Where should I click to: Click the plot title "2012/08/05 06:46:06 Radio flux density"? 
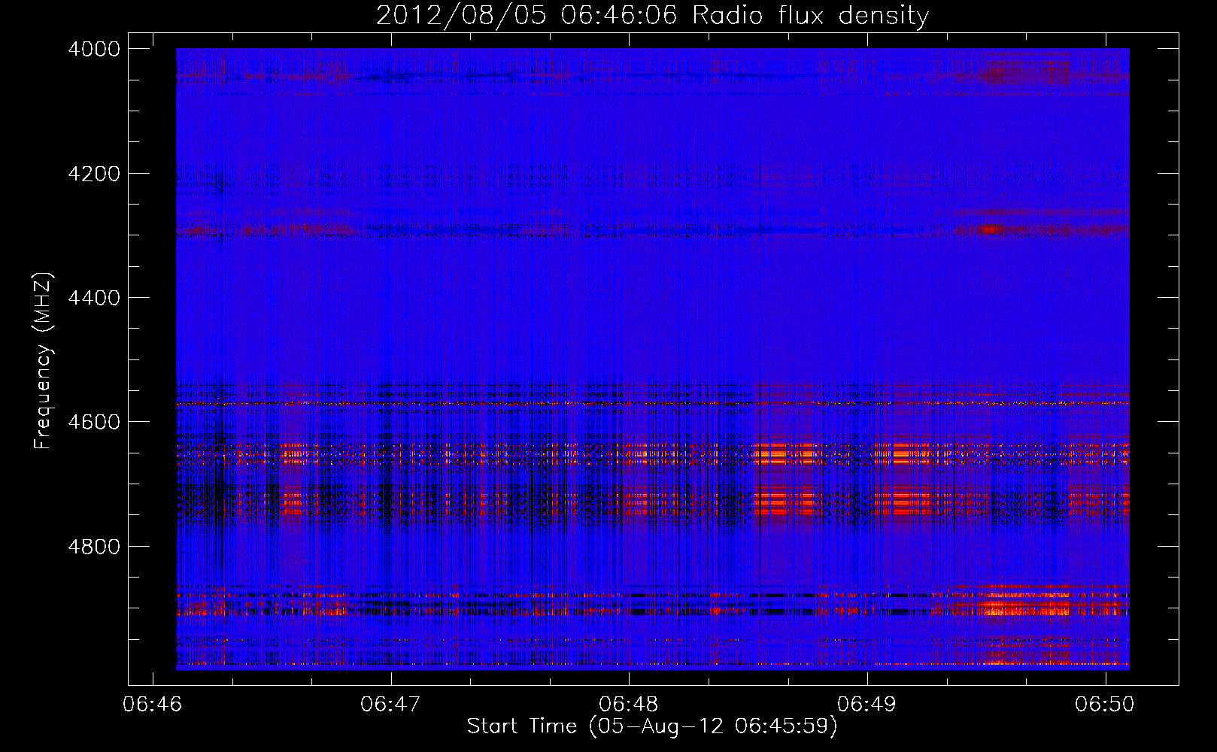pos(652,16)
